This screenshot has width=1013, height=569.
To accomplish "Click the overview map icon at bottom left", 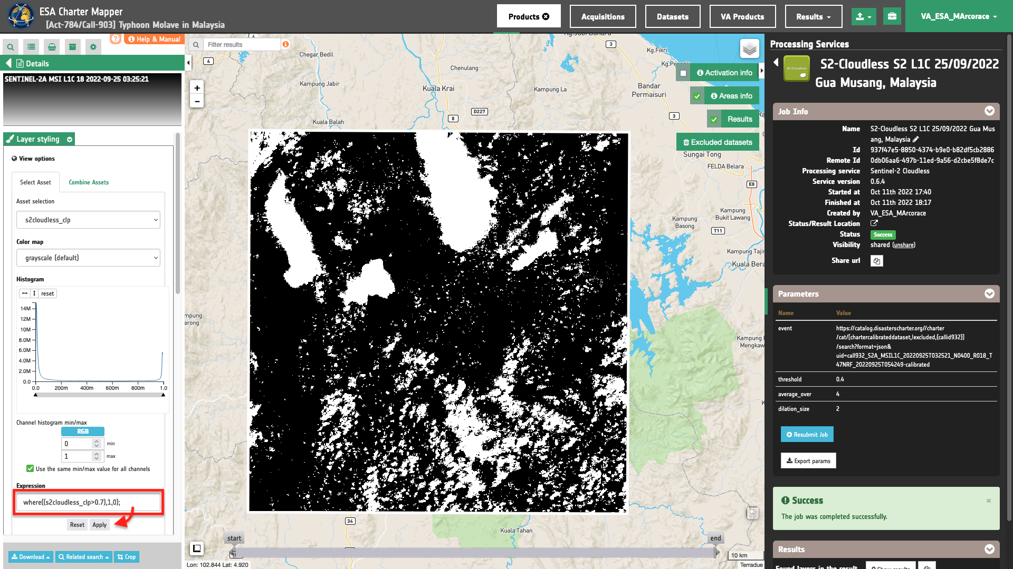I will pos(197,548).
